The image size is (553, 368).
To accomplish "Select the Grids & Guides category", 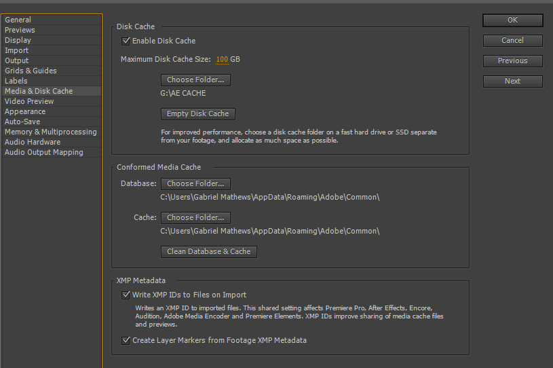I will point(31,71).
